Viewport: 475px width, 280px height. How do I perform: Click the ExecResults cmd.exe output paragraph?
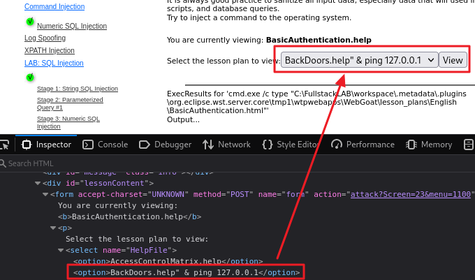[x=316, y=103]
